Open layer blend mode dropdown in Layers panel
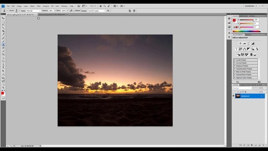The height and width of the screenshot is (151, 268). click(242, 88)
